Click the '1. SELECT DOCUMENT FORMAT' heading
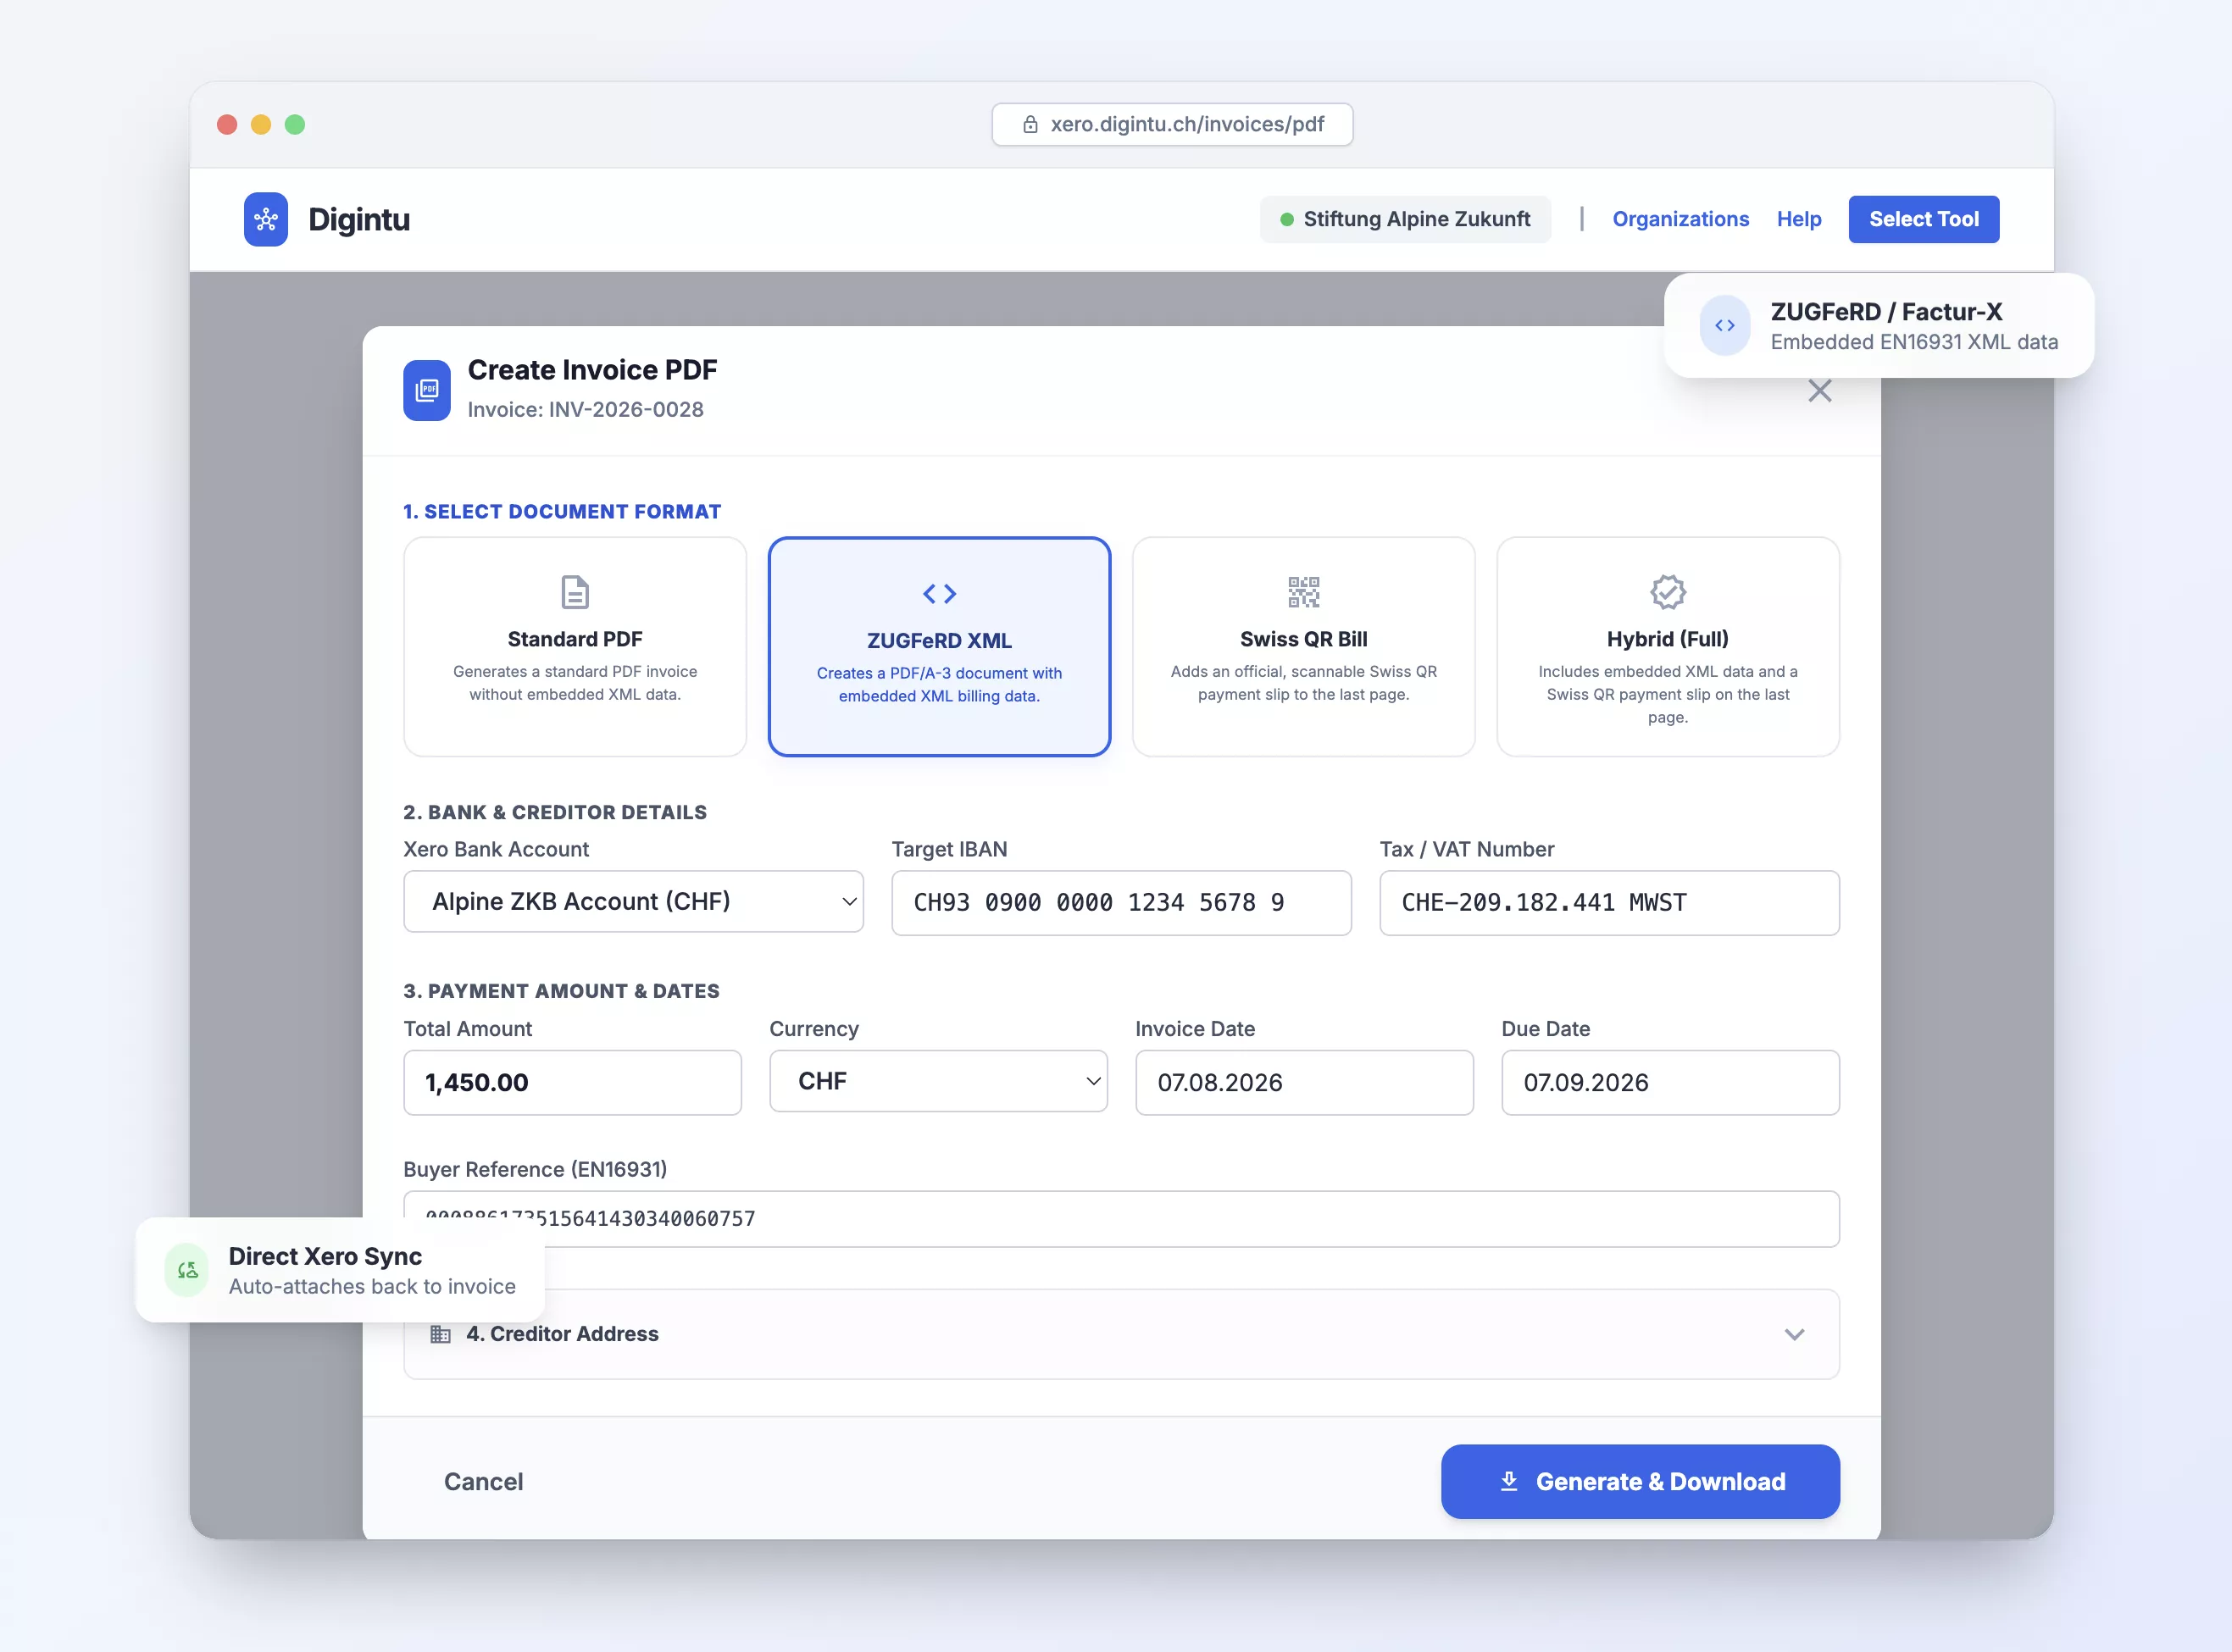This screenshot has height=1652, width=2232. tap(562, 512)
